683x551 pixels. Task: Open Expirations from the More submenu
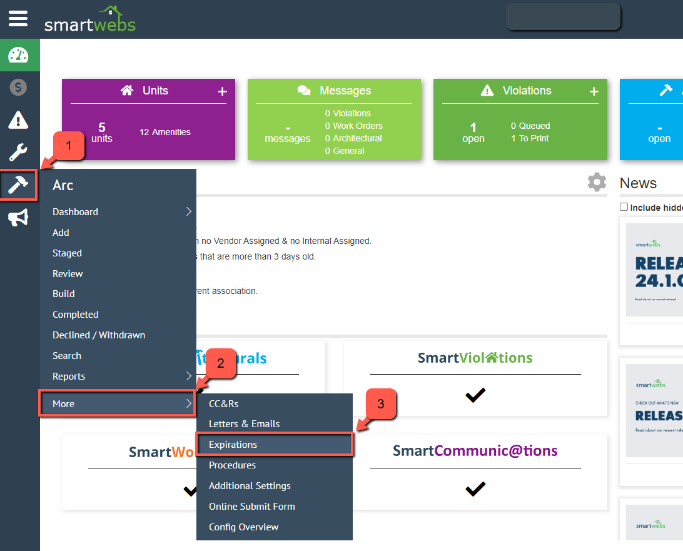275,444
